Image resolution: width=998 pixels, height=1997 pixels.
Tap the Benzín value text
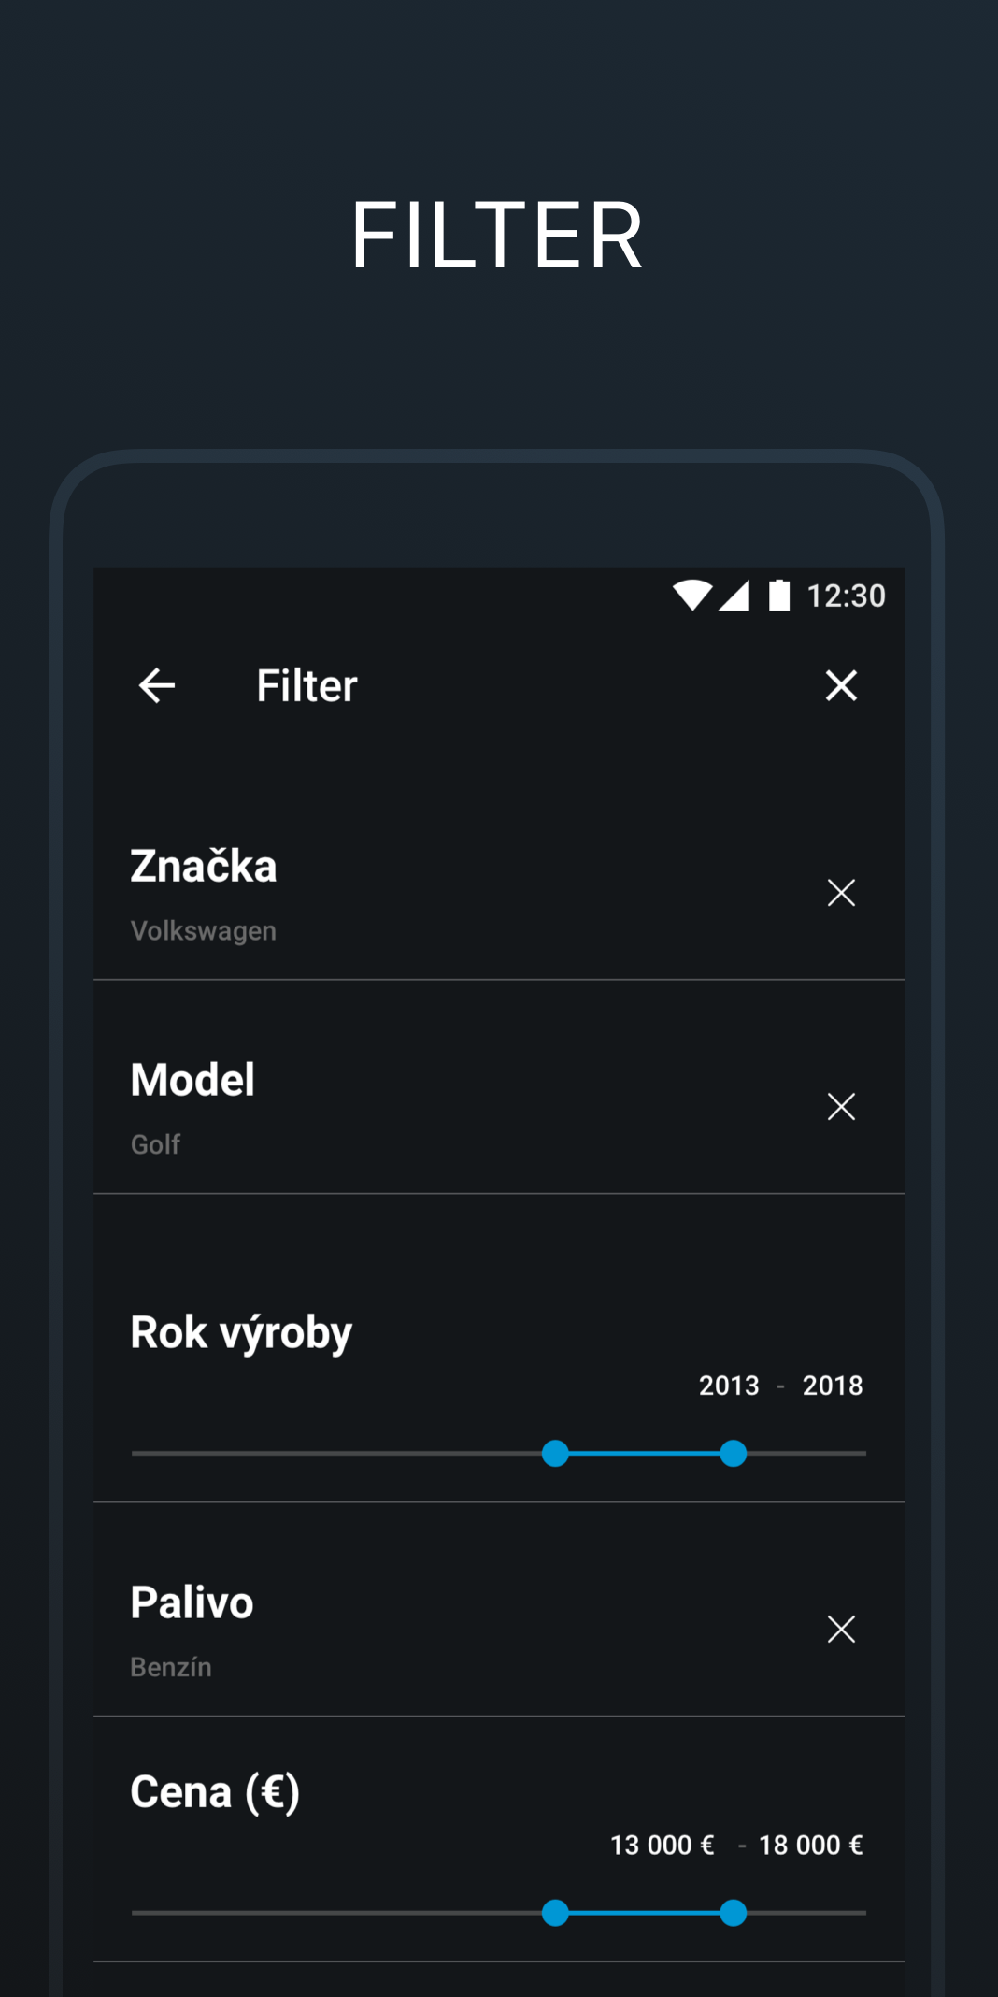pyautogui.click(x=171, y=1667)
